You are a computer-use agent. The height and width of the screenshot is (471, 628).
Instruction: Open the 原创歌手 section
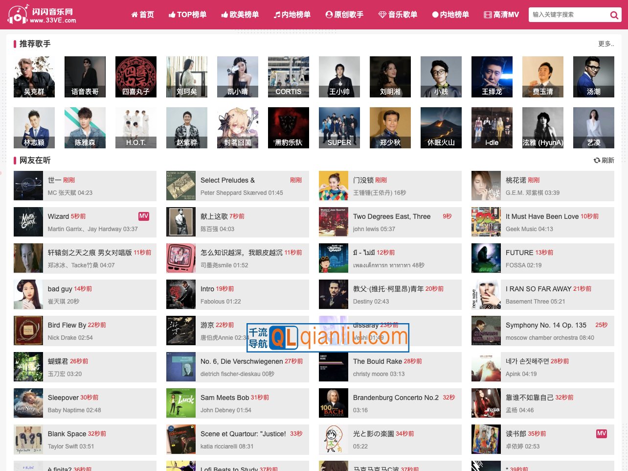tap(344, 15)
